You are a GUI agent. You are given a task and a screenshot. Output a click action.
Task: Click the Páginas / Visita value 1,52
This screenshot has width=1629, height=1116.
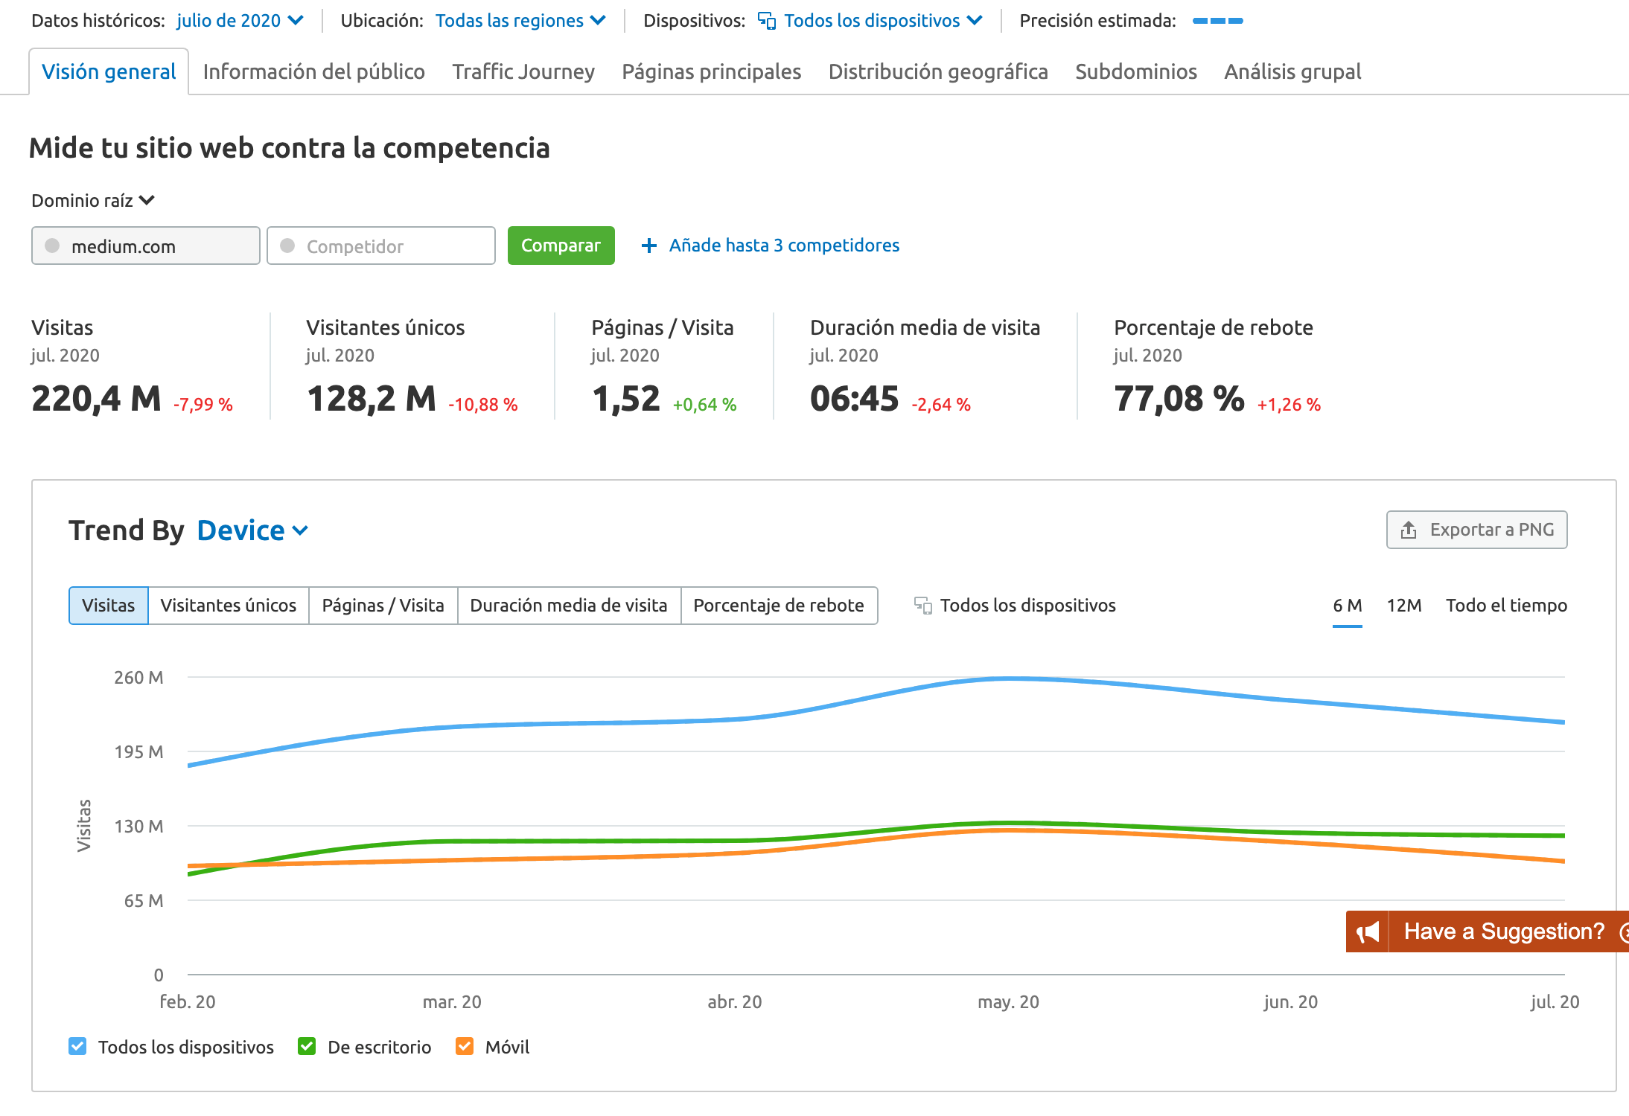[626, 399]
